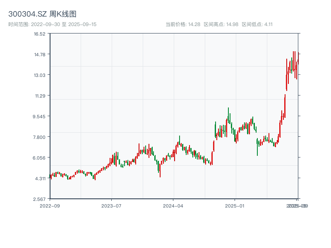The width and height of the screenshot is (331, 248).
Task: Click the 300304.SZ 周K线图 chart title
Action: [42, 14]
